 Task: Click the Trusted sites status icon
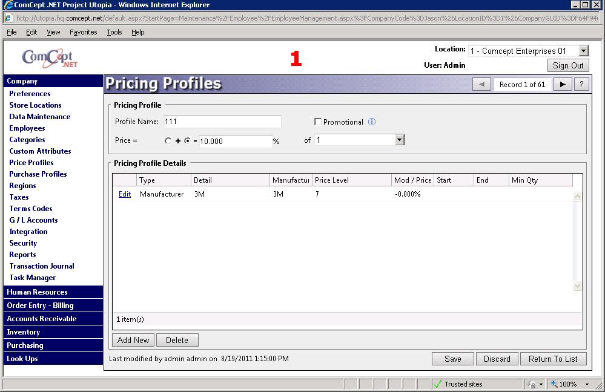point(438,384)
